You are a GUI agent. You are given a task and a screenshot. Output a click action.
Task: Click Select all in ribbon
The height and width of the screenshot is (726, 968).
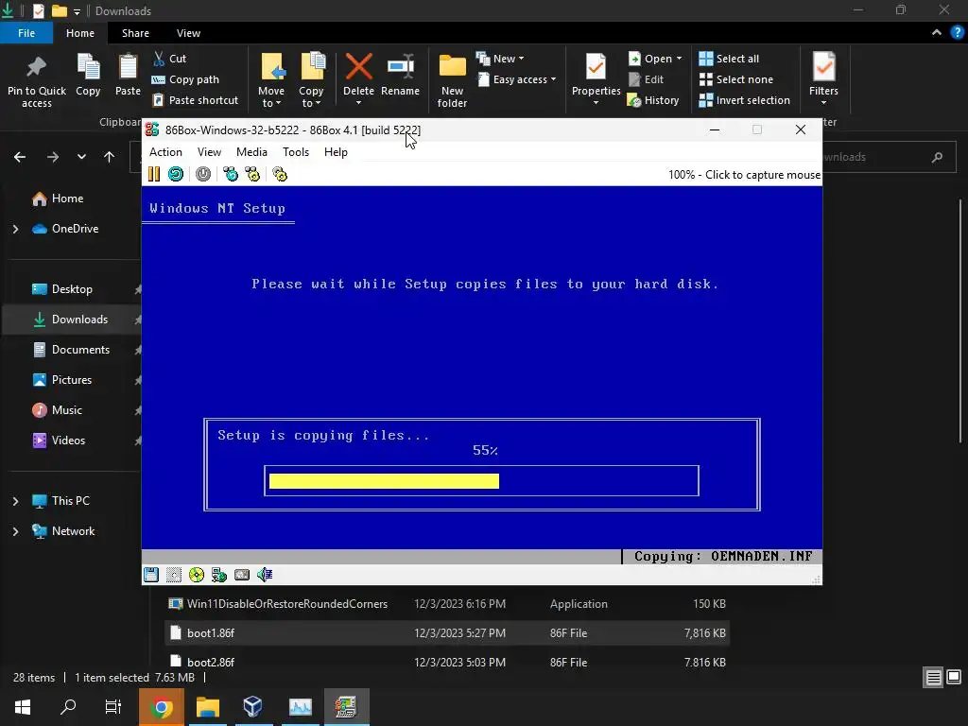point(729,59)
